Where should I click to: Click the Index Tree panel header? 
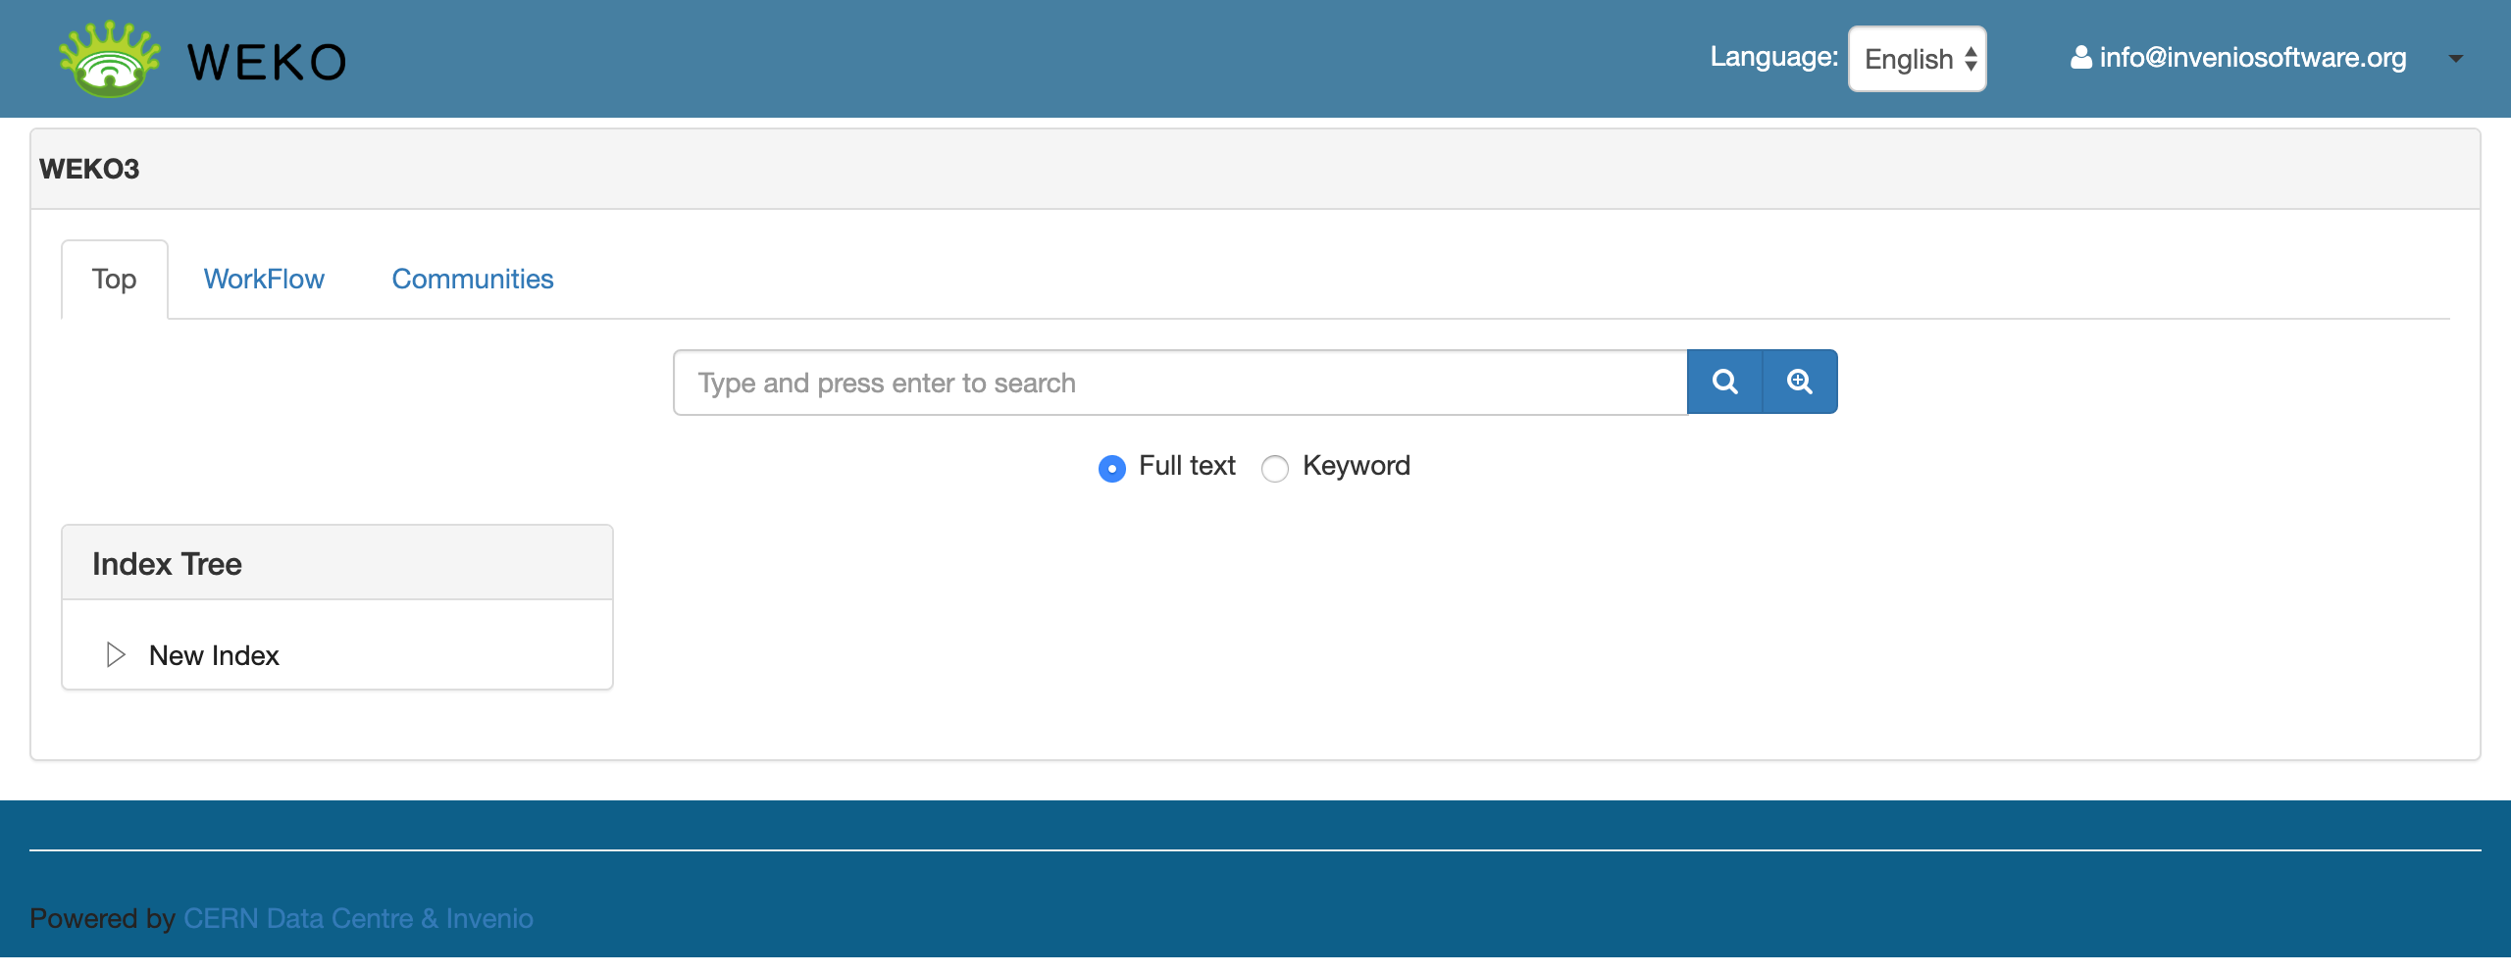point(336,563)
